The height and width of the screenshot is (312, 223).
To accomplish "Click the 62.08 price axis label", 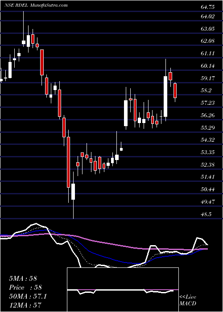I will pyautogui.click(x=208, y=41).
